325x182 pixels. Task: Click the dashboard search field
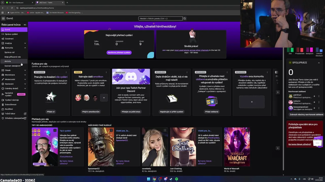[160, 18]
